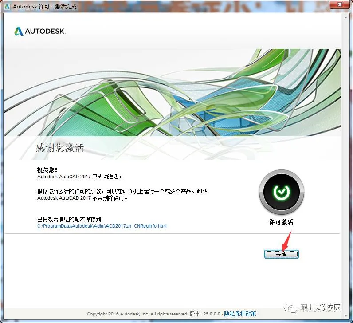The image size is (353, 323).
Task: Click the 感谢您激活 heading text
Action: pos(60,148)
